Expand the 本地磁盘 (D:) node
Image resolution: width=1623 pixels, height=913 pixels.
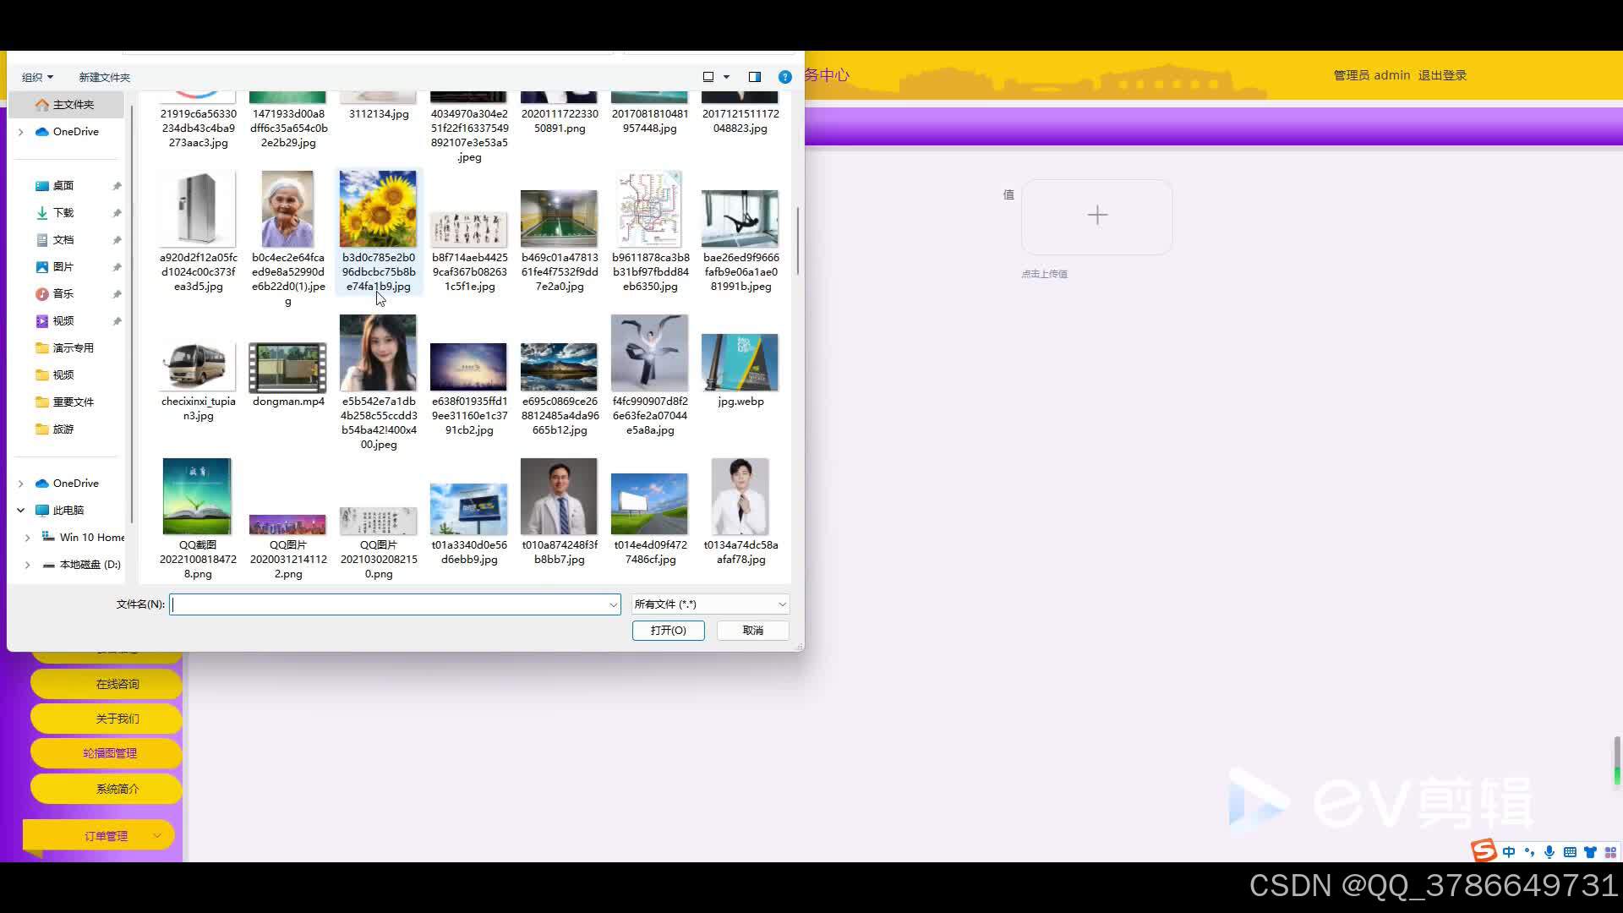point(28,565)
